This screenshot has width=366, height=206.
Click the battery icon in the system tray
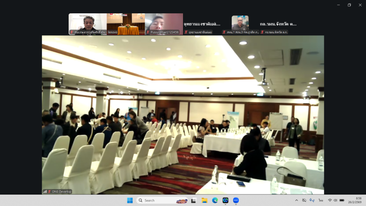[342, 201]
